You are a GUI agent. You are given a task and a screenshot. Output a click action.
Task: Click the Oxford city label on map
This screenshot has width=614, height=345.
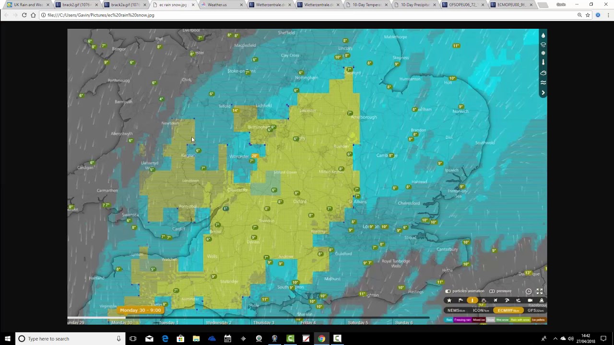[x=300, y=202]
